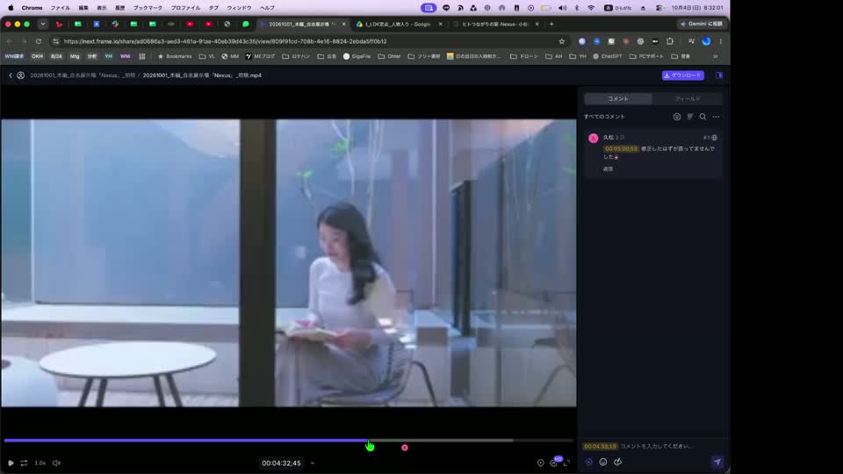Screen dimensions: 843x474
Task: Open the ファイル menu
Action: pos(61,8)
